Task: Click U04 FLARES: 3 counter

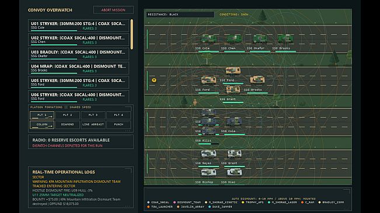Action: click(89, 71)
